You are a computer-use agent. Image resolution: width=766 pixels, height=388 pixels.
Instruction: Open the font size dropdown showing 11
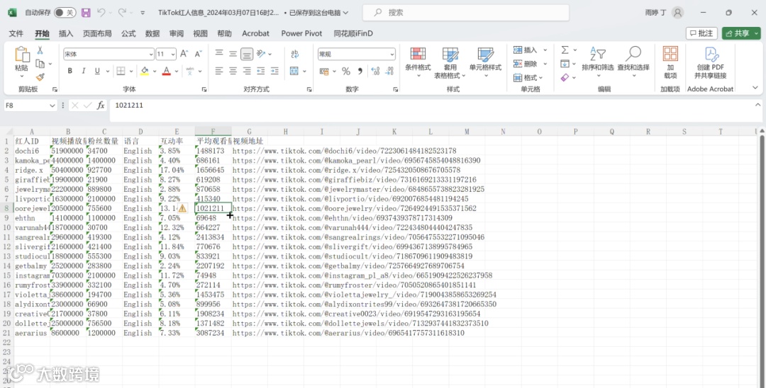pos(173,54)
